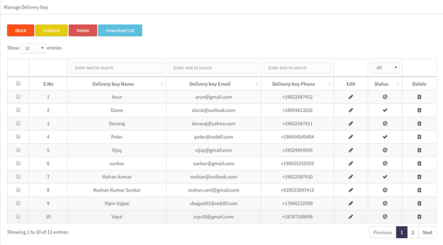Select Danie's row checkbox

[18, 110]
